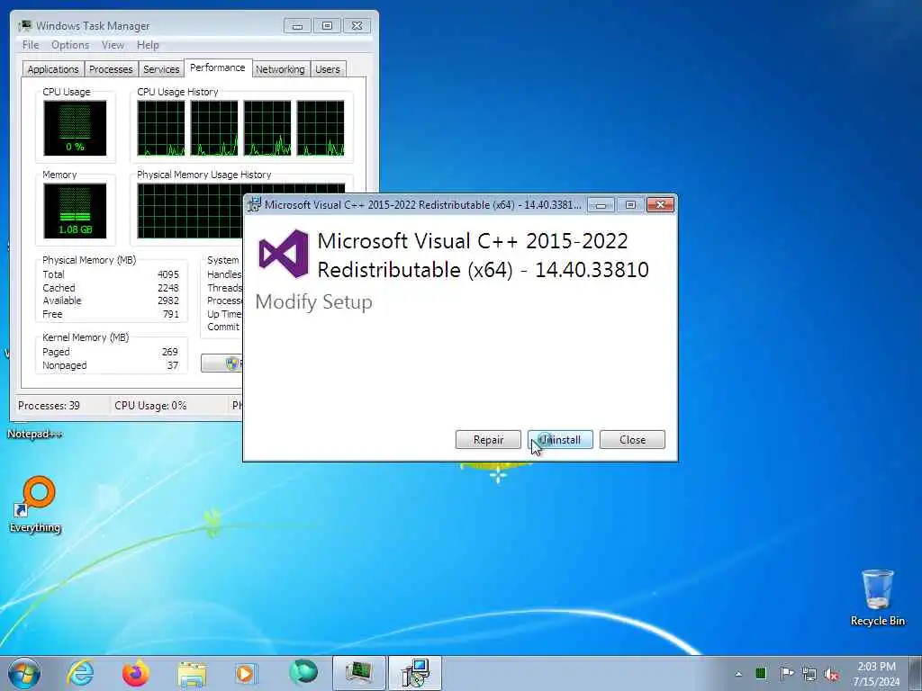Click the 'CPU Usage: 0%' status bar entry
The image size is (922, 691).
[150, 406]
